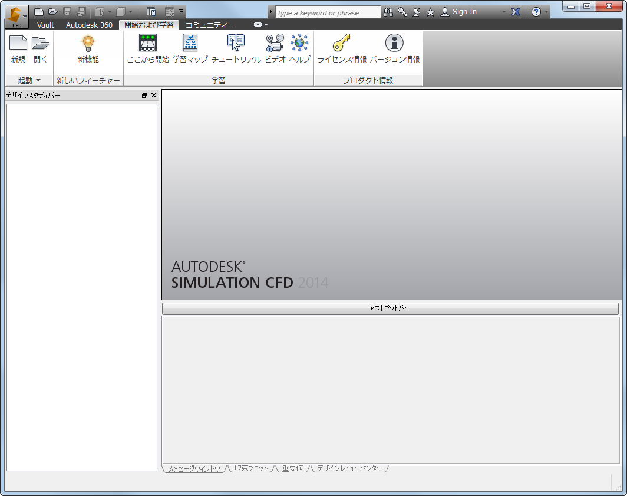Open the Customize Quick Access Toolbar dropdown
This screenshot has height=496, width=627.
tap(181, 11)
